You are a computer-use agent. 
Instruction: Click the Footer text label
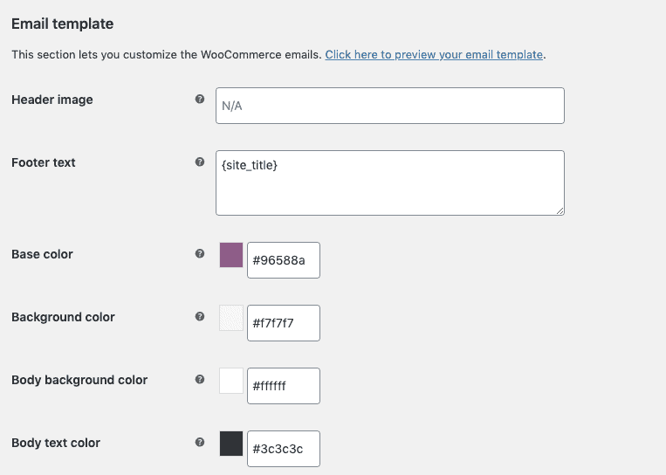click(44, 162)
